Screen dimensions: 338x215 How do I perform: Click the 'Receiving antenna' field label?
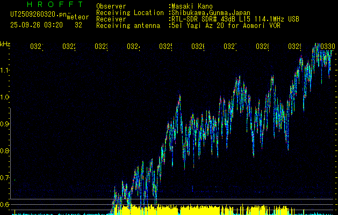pos(128,25)
